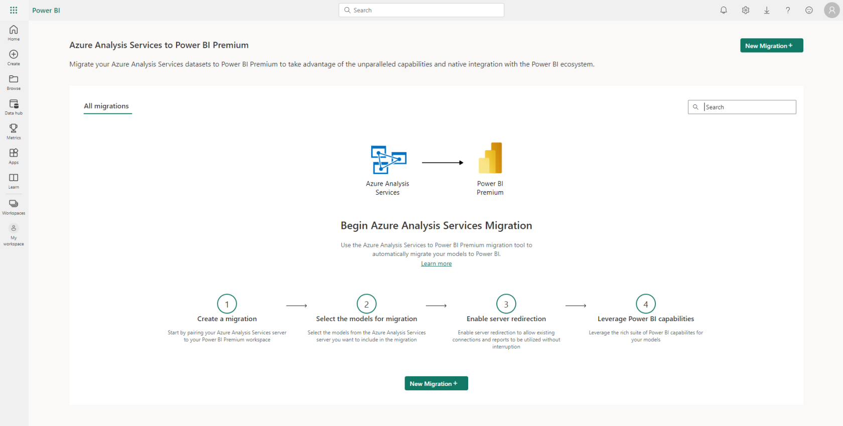Open the download menu icon
843x426 pixels.
tap(767, 10)
